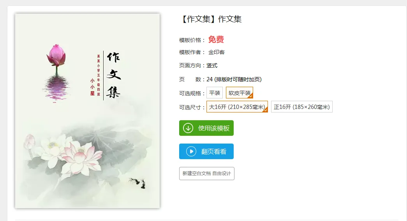407x221 pixels.
Task: Click the red 小小星 author text on the cover
Action: [92, 87]
